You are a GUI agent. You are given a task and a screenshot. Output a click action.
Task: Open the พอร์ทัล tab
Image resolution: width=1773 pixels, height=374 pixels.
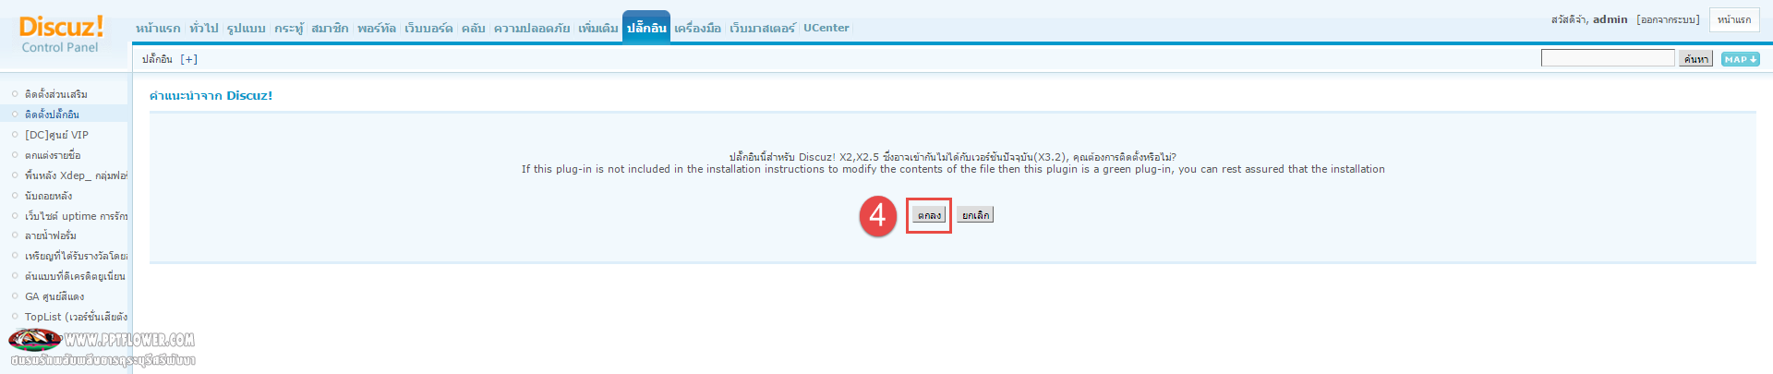tap(377, 29)
